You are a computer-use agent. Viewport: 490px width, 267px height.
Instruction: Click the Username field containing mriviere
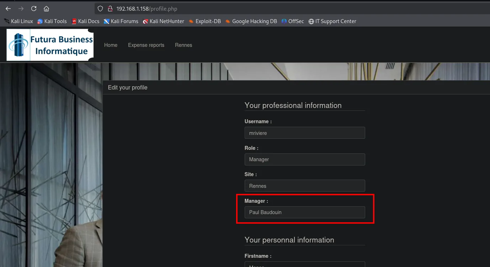pyautogui.click(x=305, y=133)
